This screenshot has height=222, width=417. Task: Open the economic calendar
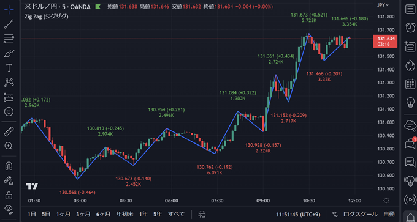[410, 84]
